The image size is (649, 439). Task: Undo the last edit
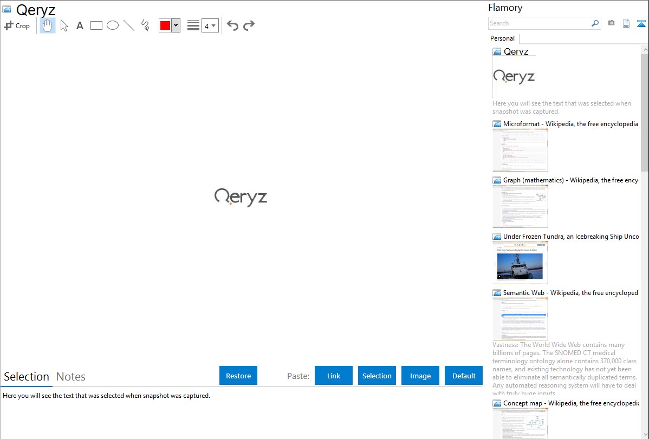click(232, 25)
